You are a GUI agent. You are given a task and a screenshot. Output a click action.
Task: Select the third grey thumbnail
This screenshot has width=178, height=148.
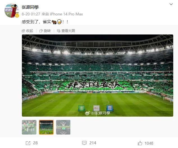(x=63, y=127)
